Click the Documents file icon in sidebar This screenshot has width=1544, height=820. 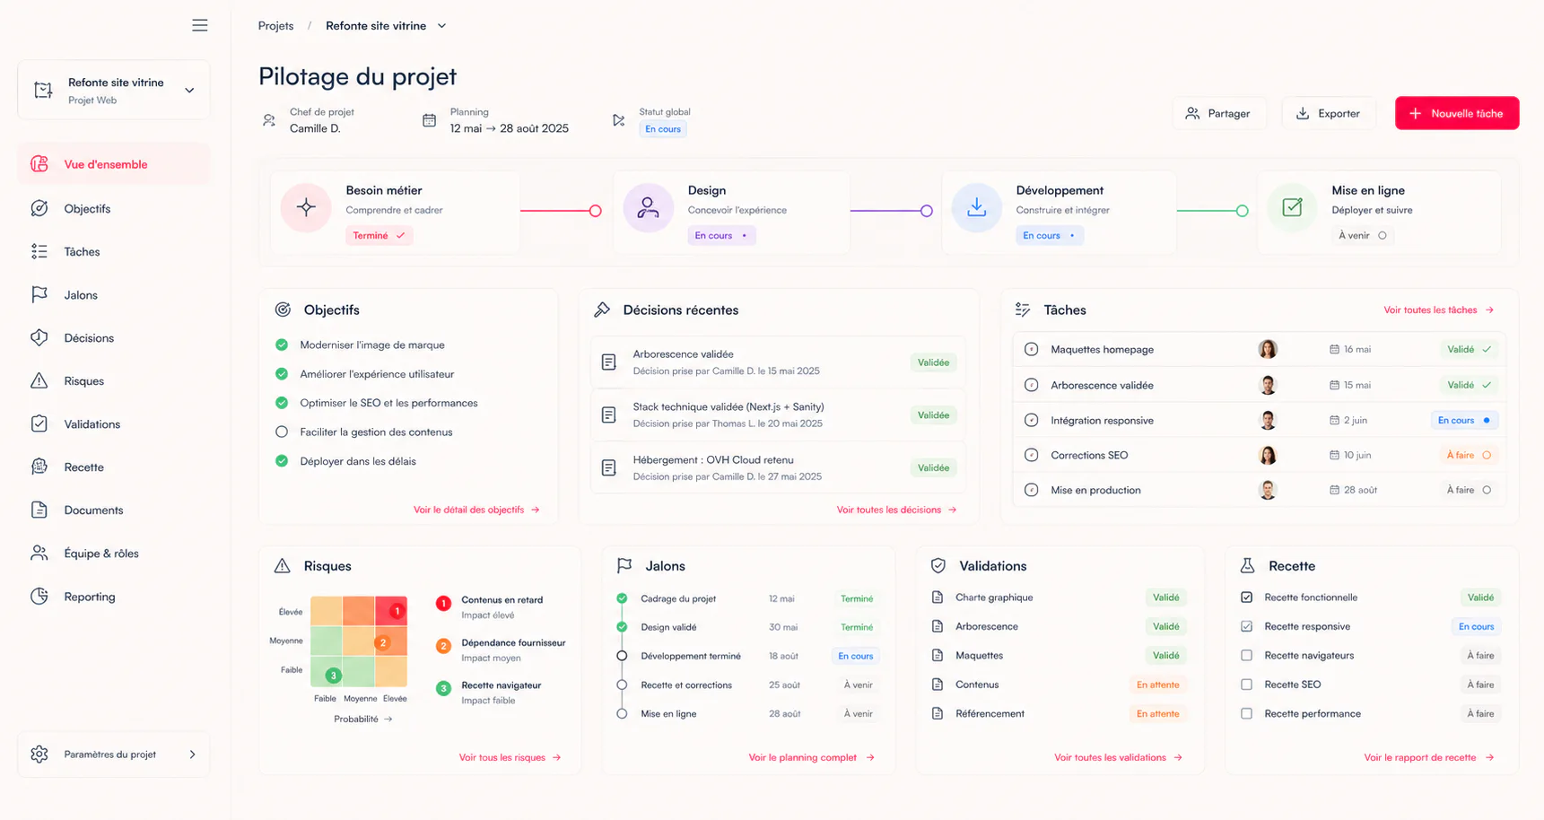coord(39,510)
